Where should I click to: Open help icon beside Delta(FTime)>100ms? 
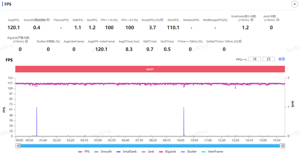click(240, 42)
